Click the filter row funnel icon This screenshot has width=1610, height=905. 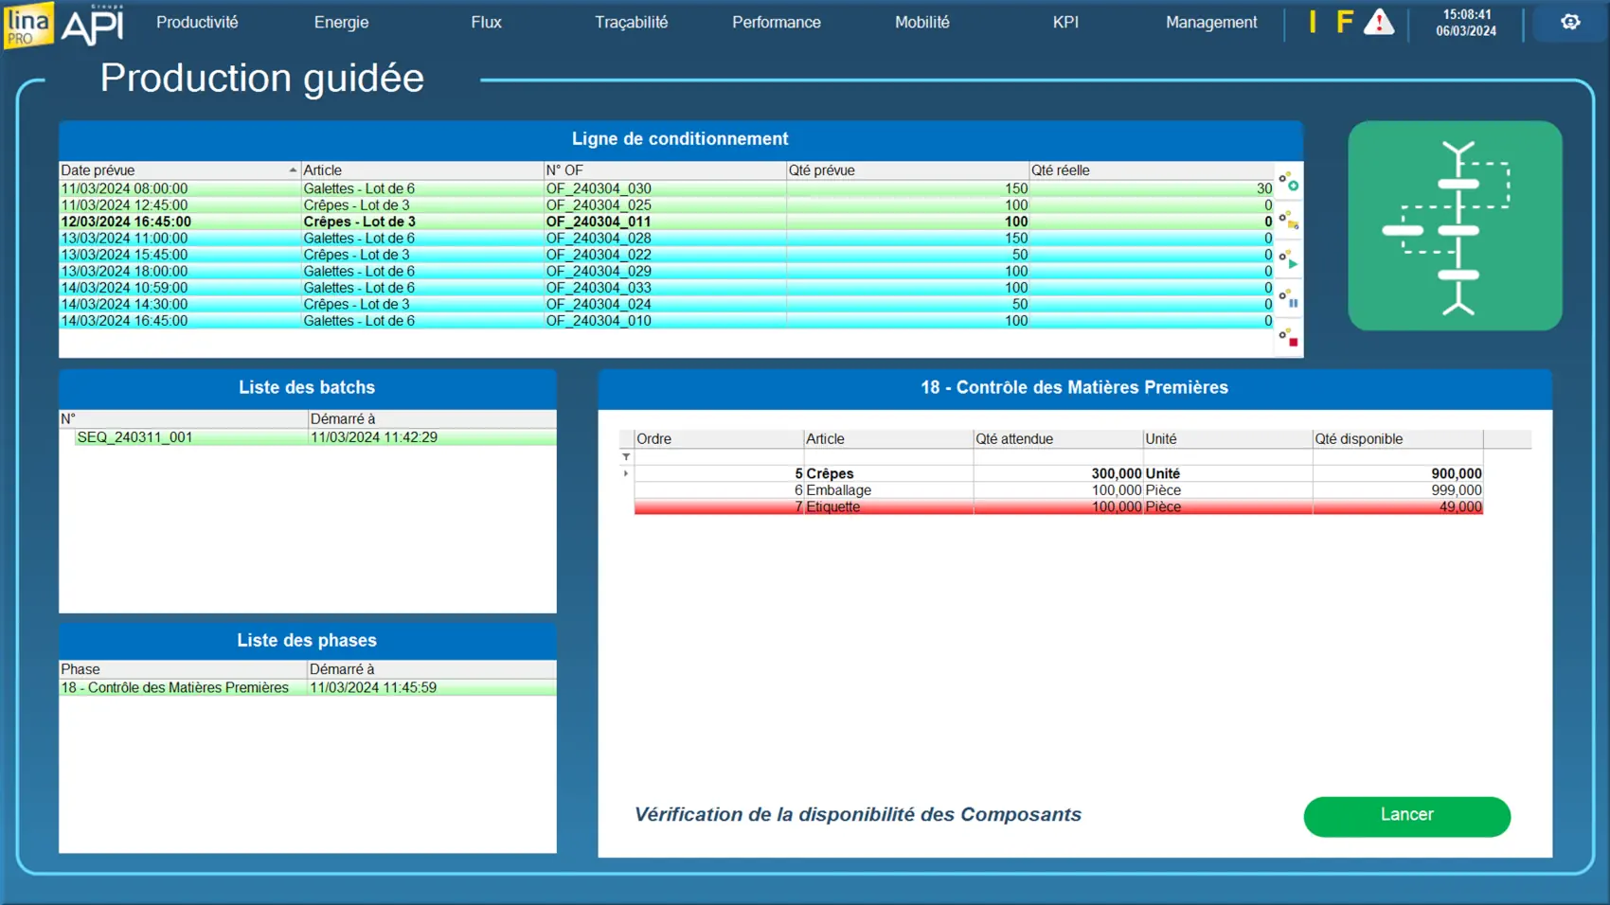(x=626, y=457)
